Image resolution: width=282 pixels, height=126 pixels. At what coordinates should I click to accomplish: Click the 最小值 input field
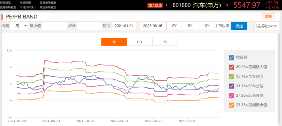pos(54,26)
